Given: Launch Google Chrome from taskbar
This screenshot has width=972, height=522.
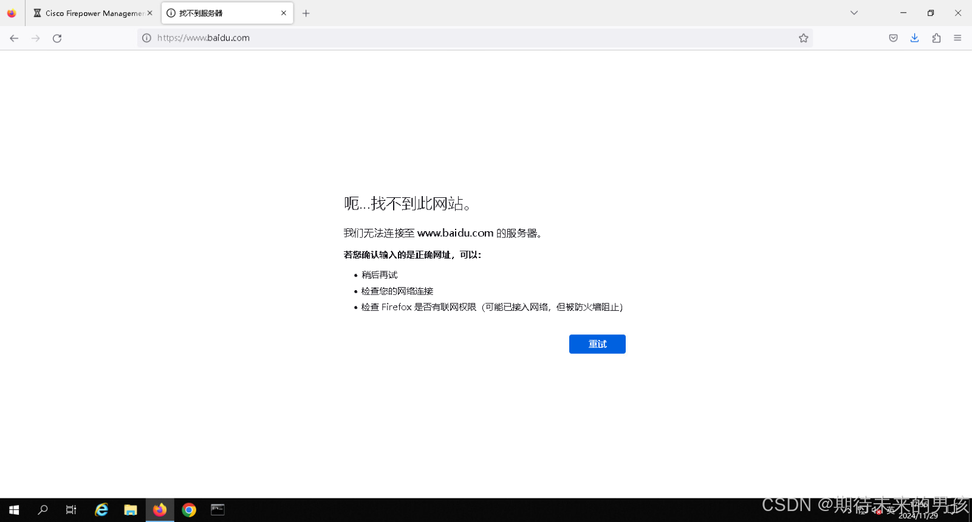Looking at the screenshot, I should pyautogui.click(x=189, y=510).
